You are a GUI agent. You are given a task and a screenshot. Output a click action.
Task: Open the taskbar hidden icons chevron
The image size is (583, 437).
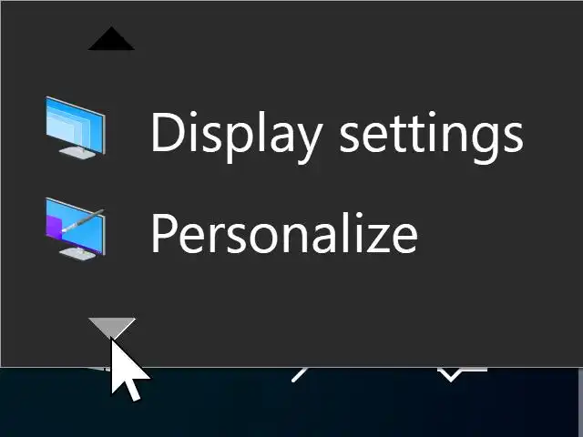point(462,374)
